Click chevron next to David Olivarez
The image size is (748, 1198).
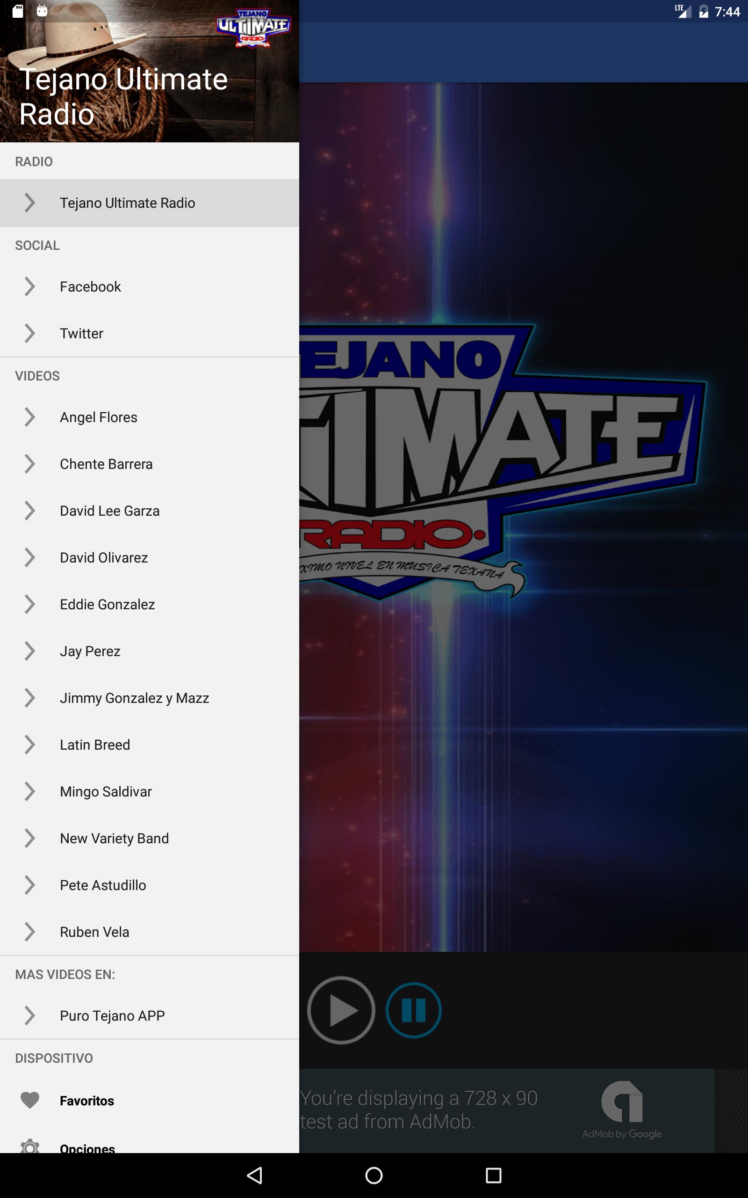click(x=29, y=557)
